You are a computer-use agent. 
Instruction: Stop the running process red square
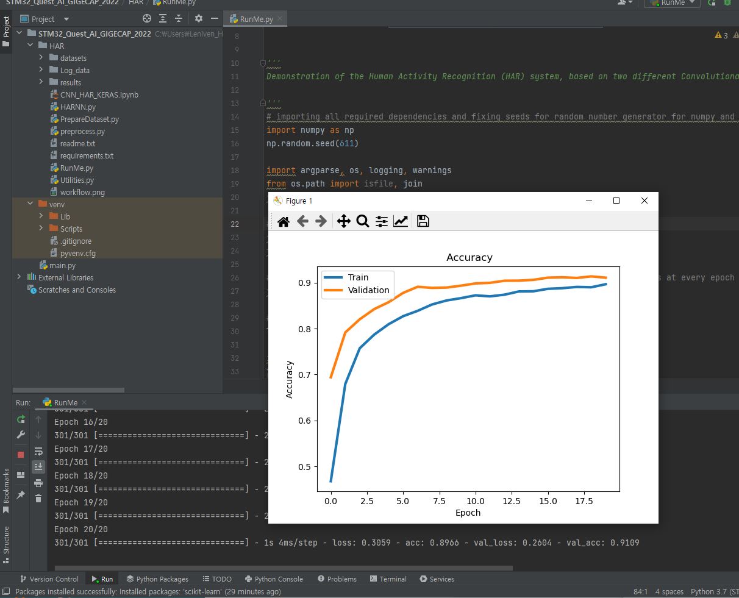pyautogui.click(x=21, y=455)
